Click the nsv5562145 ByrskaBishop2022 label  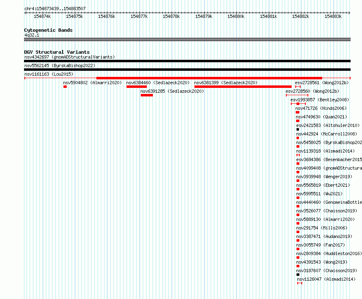60,65
